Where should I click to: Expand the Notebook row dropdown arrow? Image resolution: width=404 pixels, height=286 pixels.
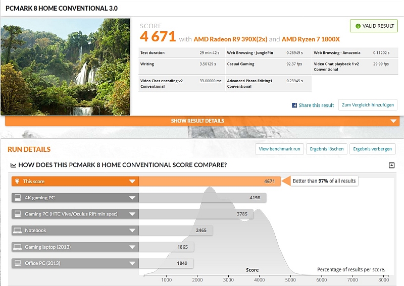click(132, 231)
